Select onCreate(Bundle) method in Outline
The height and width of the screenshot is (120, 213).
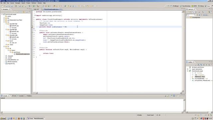point(199,79)
